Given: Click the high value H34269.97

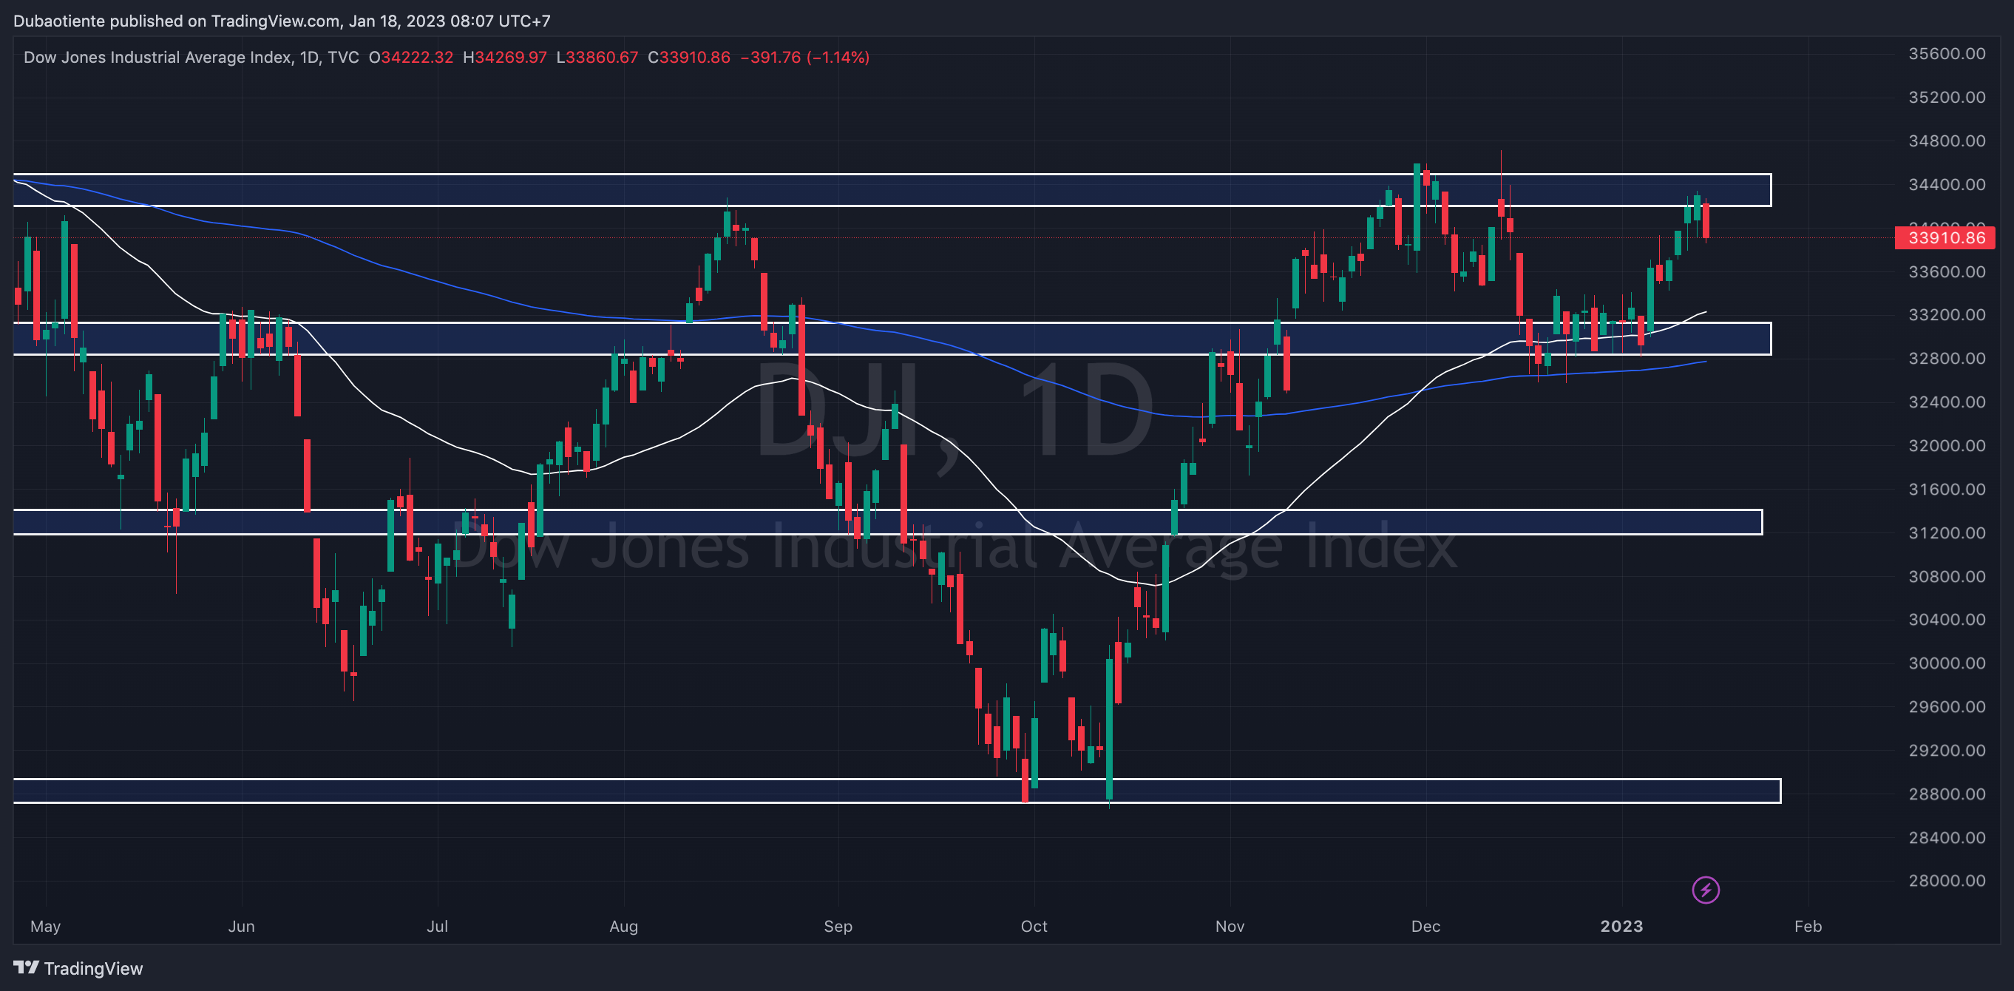Looking at the screenshot, I should (505, 57).
